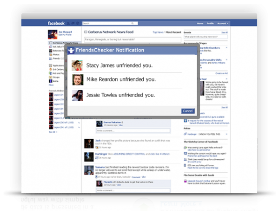279x214 pixels.
Task: Click the Ads and Pages icon in the sidebar
Action: point(51,73)
